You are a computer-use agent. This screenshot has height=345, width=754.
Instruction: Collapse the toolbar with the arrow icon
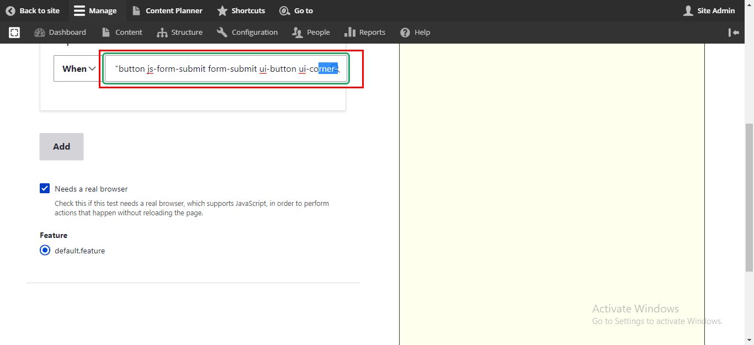click(x=734, y=32)
